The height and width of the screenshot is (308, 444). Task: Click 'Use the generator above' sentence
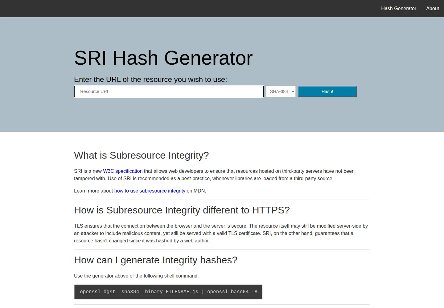click(x=136, y=276)
